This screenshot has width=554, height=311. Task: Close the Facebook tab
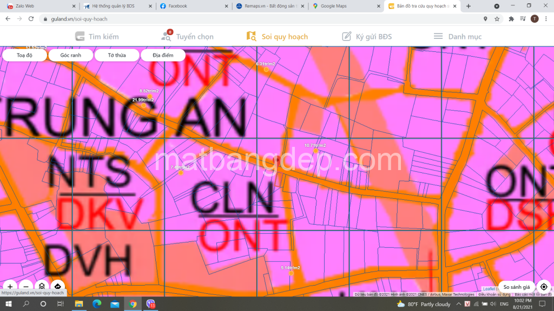(227, 6)
